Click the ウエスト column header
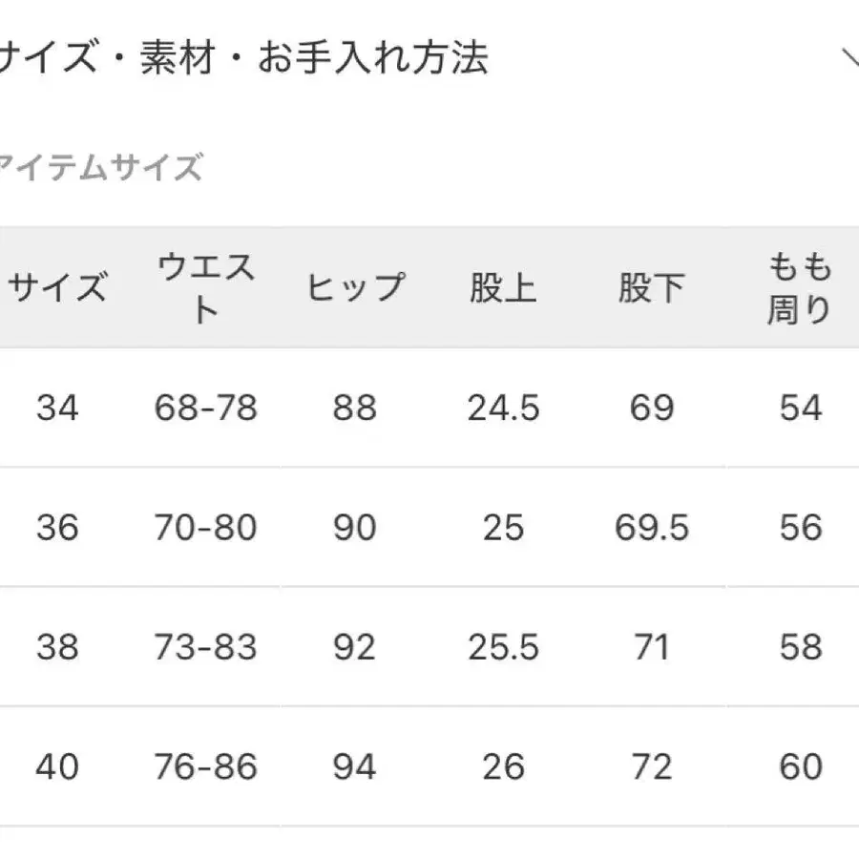 click(206, 286)
